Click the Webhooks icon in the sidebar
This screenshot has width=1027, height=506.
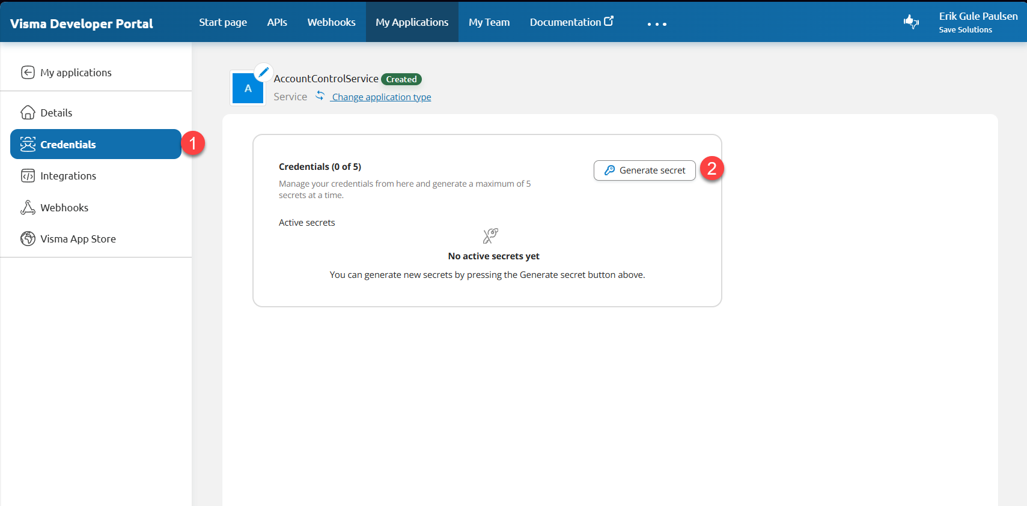point(28,208)
